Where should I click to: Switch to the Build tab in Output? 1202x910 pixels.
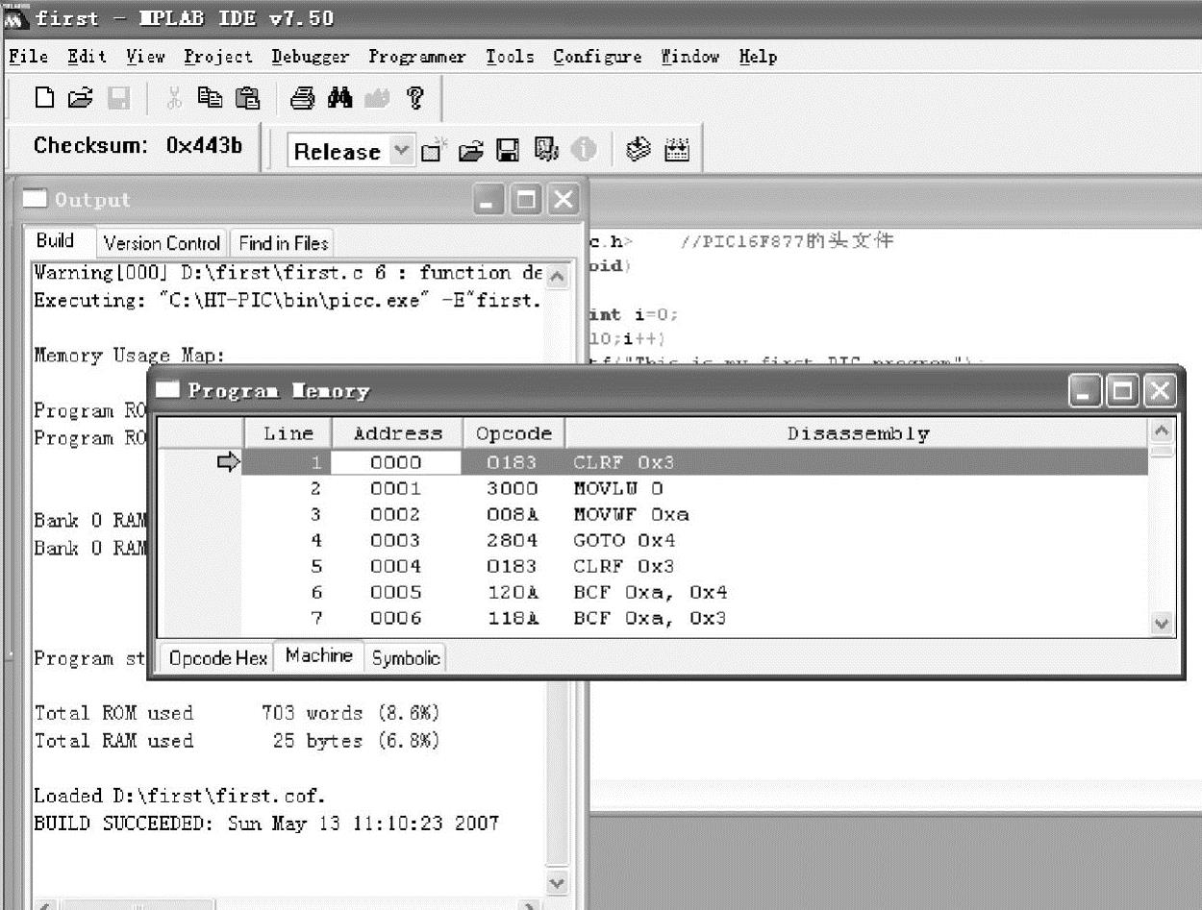[57, 241]
